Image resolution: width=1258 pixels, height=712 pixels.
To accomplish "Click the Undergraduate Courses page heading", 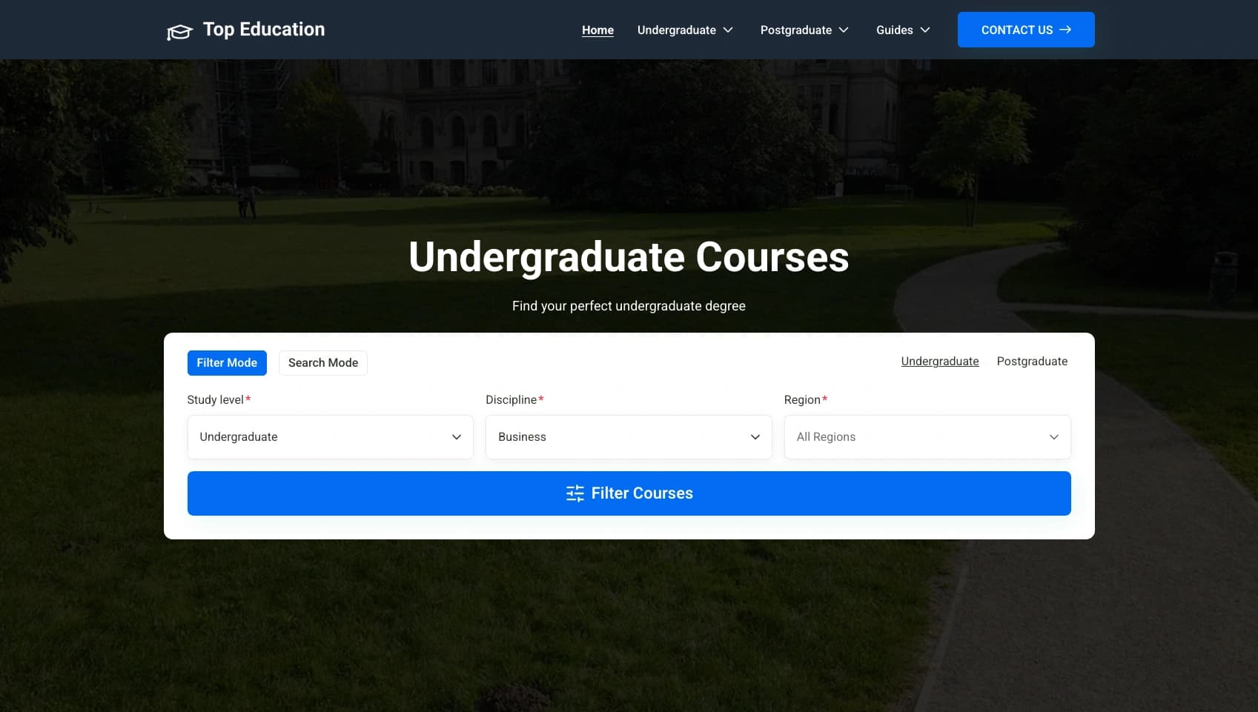I will 629,257.
